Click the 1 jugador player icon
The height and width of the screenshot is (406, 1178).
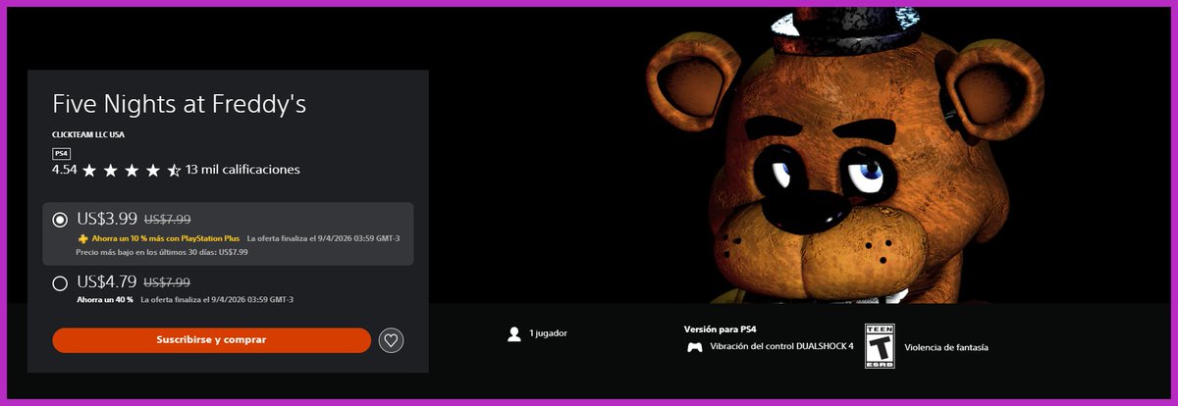(513, 334)
